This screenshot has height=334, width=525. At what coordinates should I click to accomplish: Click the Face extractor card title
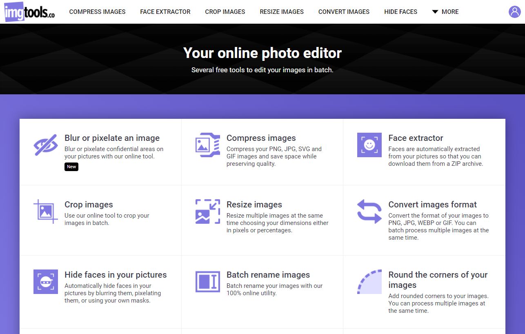click(416, 138)
